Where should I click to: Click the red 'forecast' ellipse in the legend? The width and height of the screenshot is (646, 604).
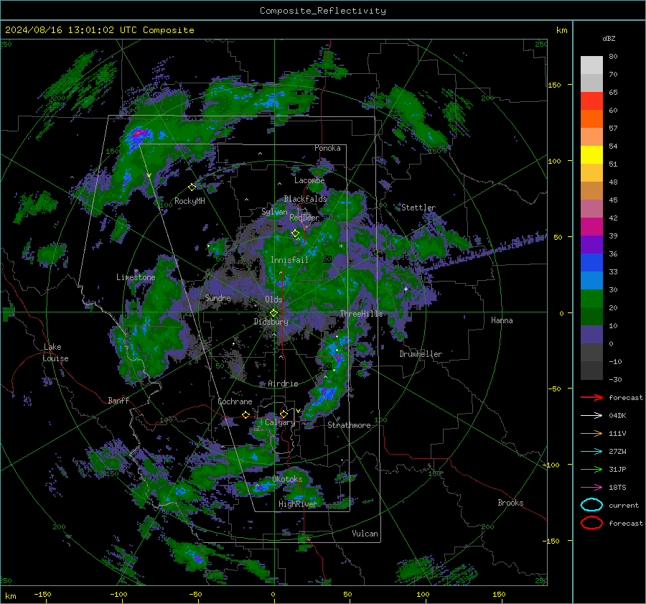tap(591, 523)
